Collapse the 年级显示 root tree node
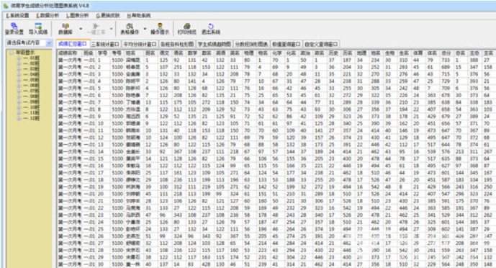 tap(12, 53)
